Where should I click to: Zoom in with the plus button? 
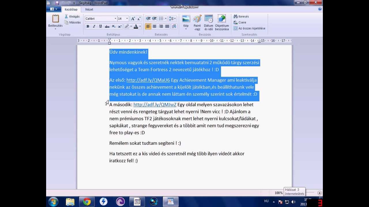point(319,193)
